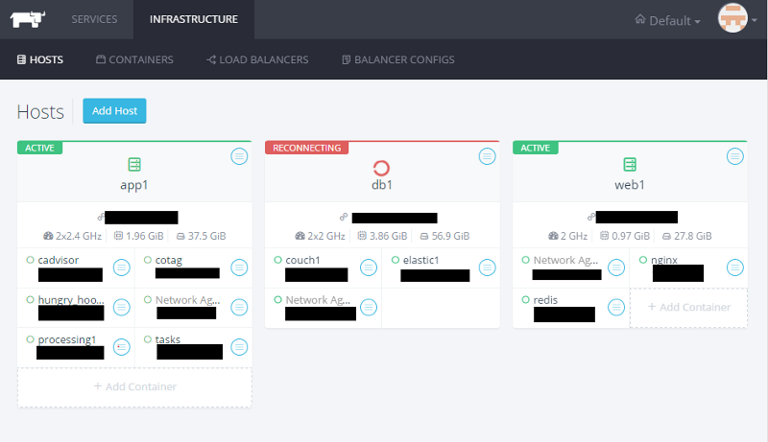Click the db1 reconnecting spinner icon
Screen dimensions: 768x442
[x=382, y=165]
